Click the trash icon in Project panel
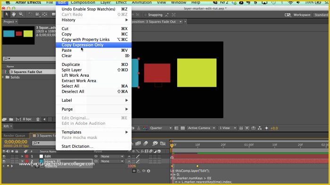The width and height of the screenshot is (330, 185). click(38, 119)
